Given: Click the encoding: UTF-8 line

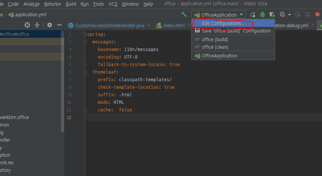Looking at the screenshot, I should 117,57.
